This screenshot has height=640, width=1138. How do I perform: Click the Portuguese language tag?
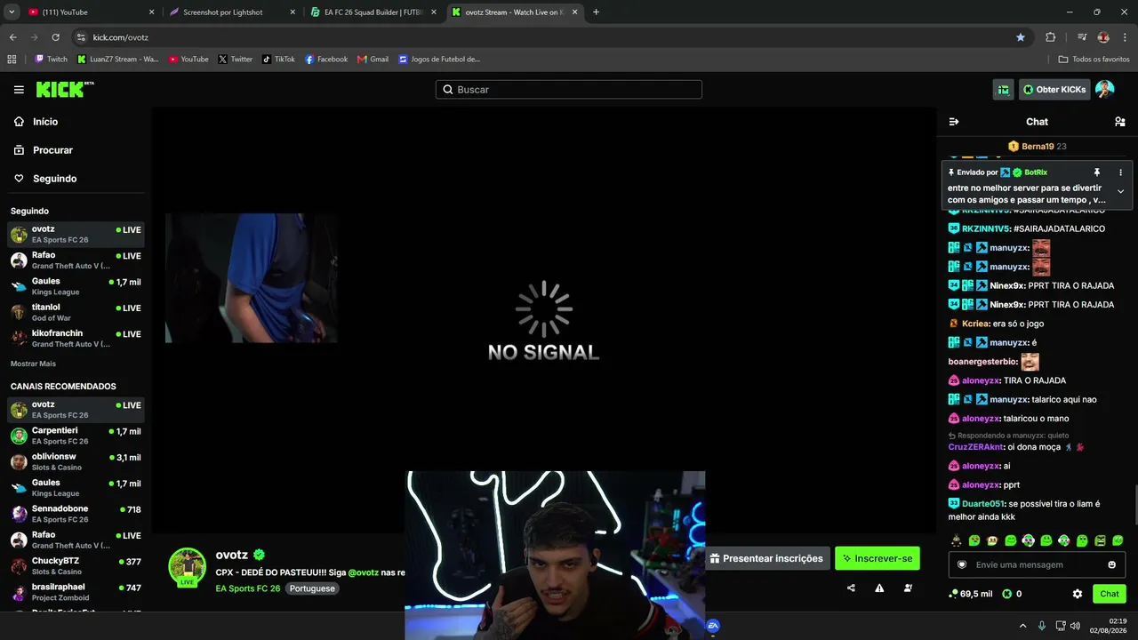[312, 588]
